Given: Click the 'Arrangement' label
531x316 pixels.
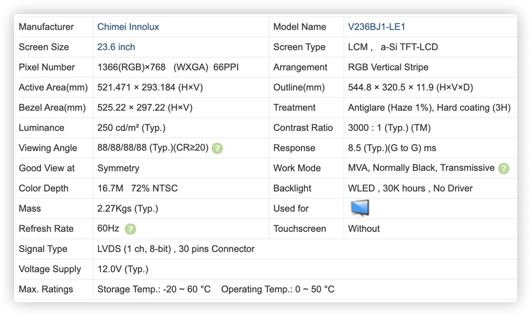Looking at the screenshot, I should coord(300,67).
